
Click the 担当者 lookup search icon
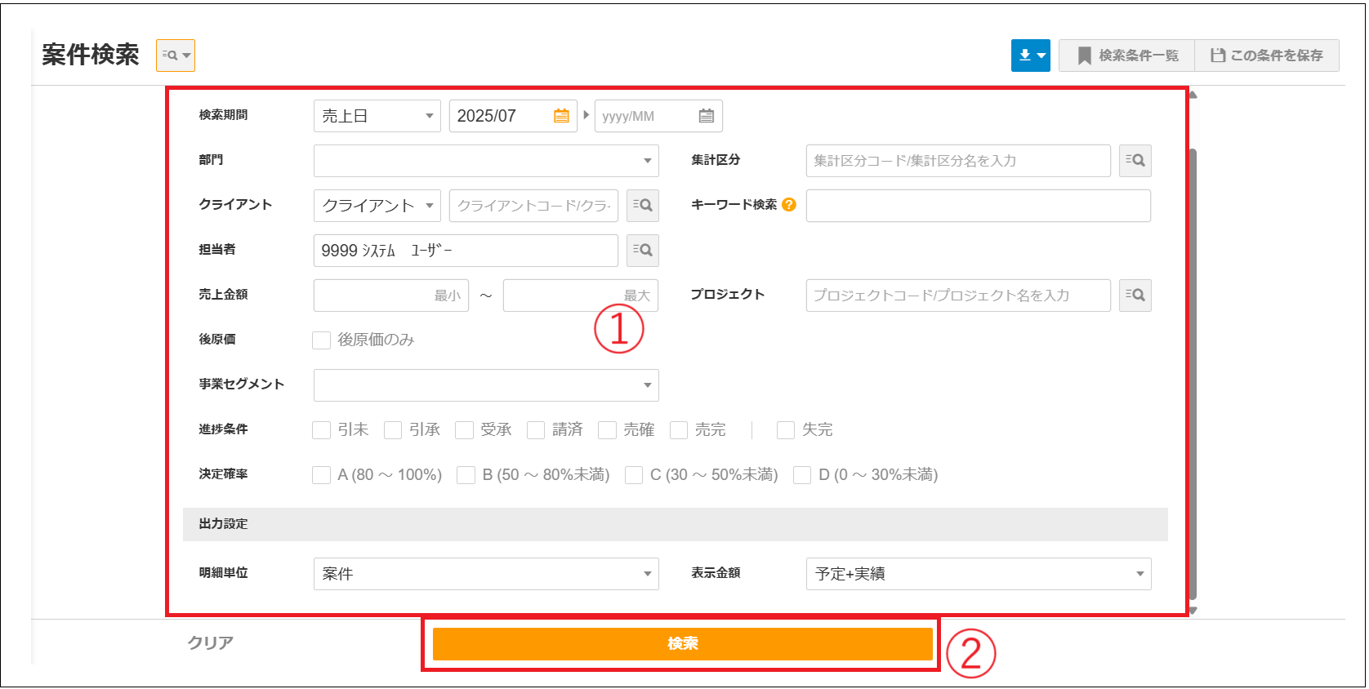(x=642, y=251)
